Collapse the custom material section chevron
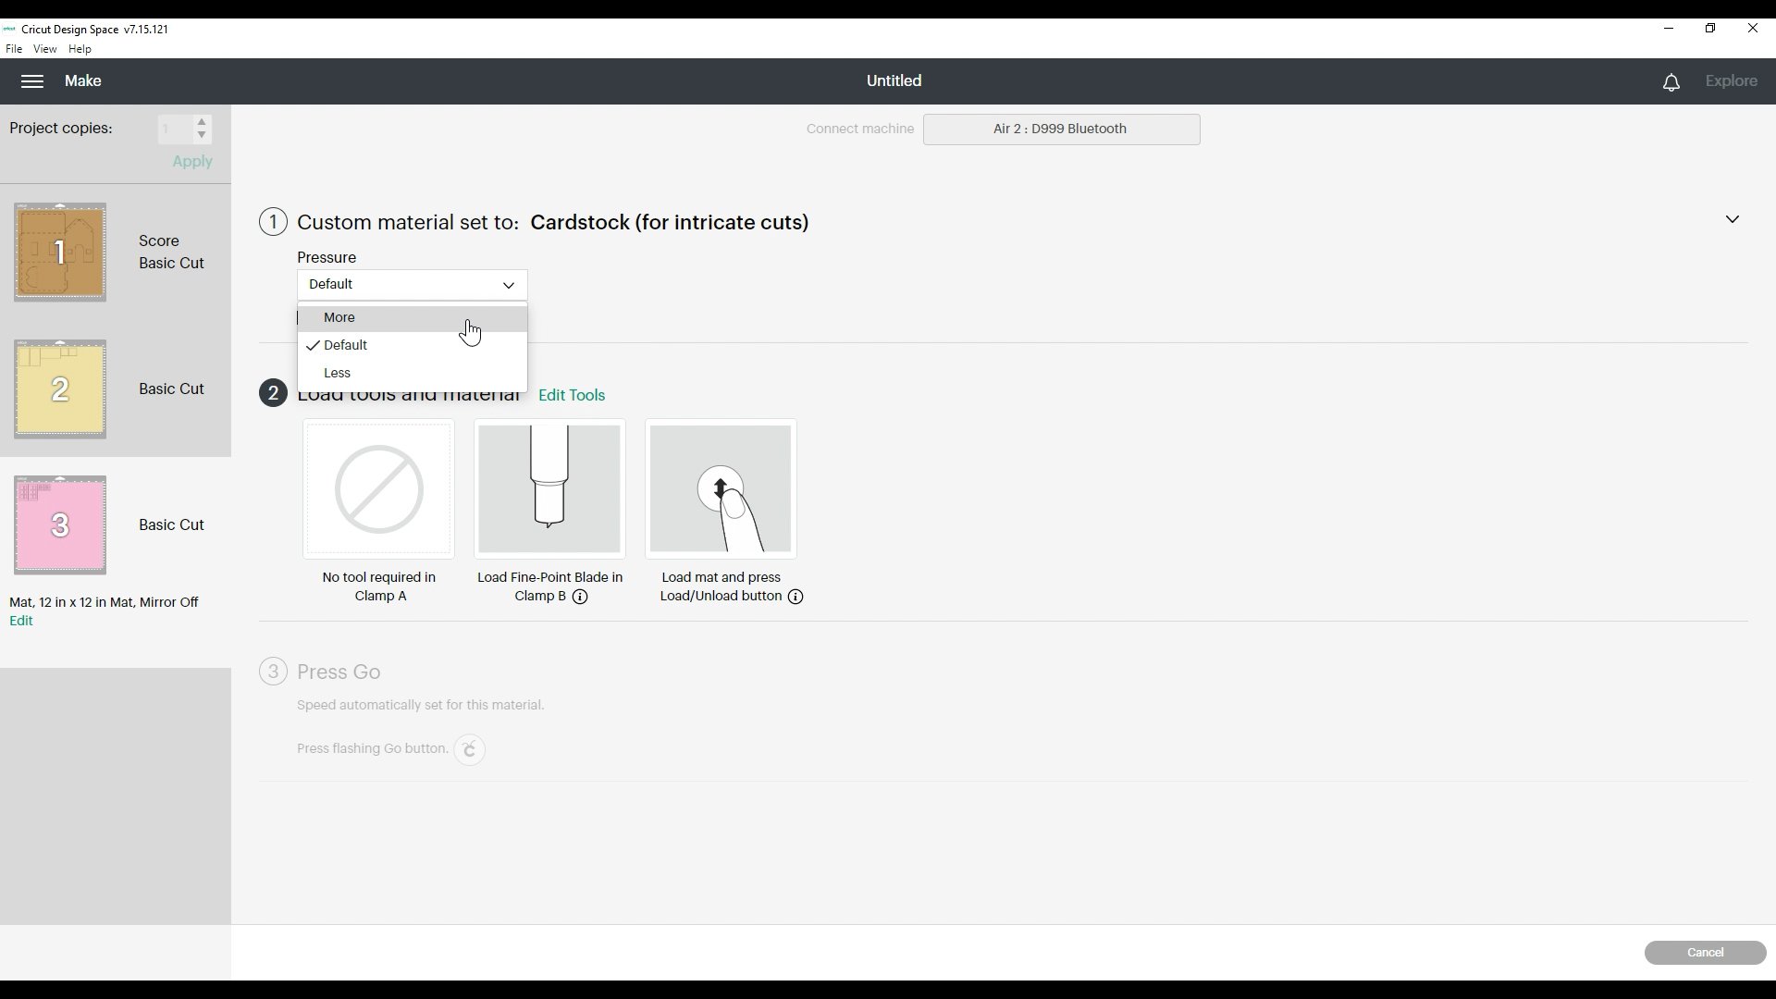The height and width of the screenshot is (999, 1776). point(1732,219)
